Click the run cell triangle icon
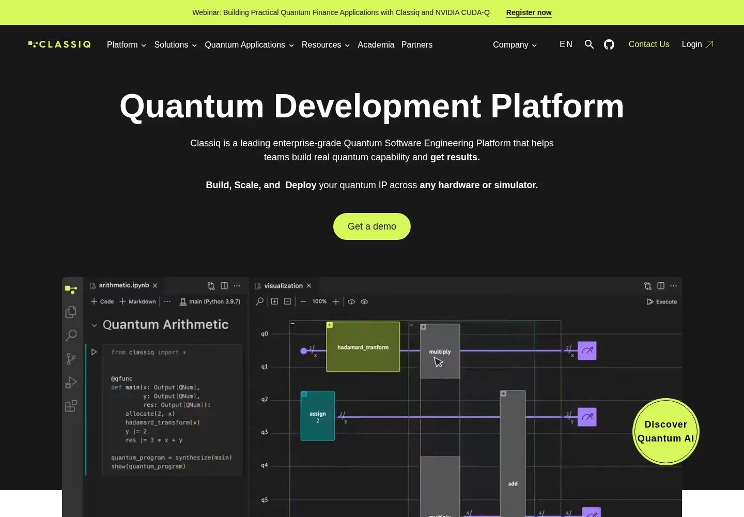The height and width of the screenshot is (517, 744). (x=94, y=352)
